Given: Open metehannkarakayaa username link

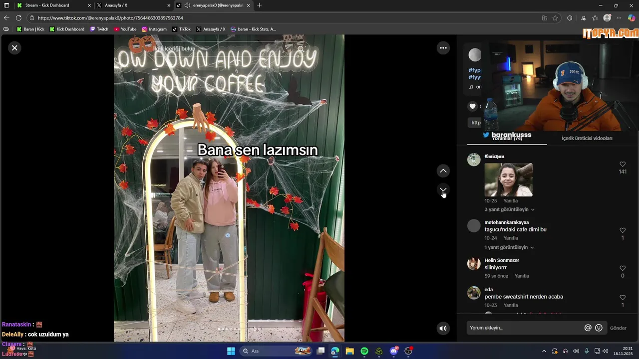Looking at the screenshot, I should pos(506,222).
